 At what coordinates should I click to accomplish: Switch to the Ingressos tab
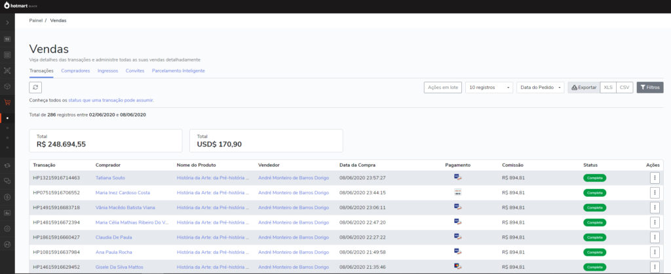pos(108,71)
